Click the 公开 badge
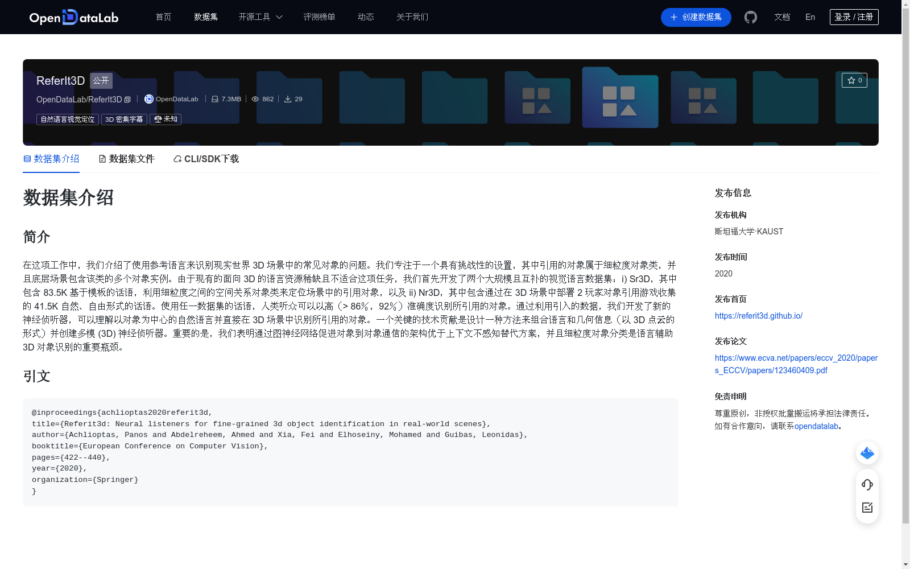The height and width of the screenshot is (569, 910). (101, 81)
